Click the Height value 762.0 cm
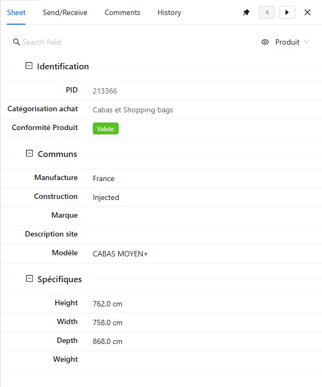The width and height of the screenshot is (322, 387). click(x=107, y=304)
